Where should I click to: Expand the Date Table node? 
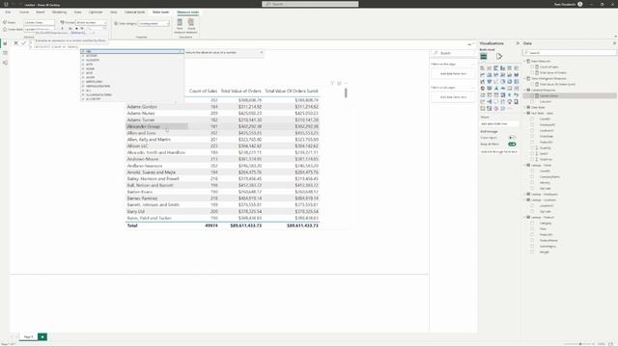tap(525, 107)
